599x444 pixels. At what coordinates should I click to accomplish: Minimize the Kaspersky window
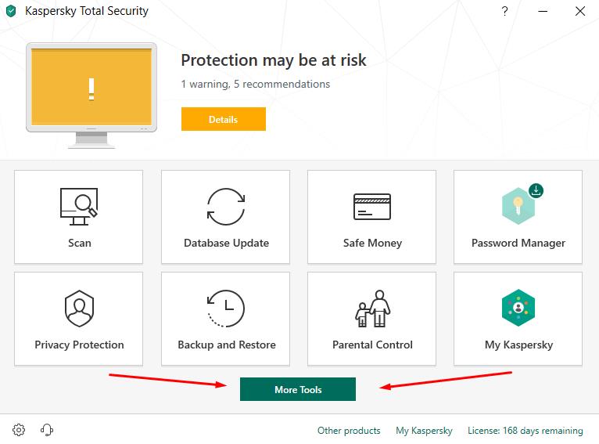543,11
